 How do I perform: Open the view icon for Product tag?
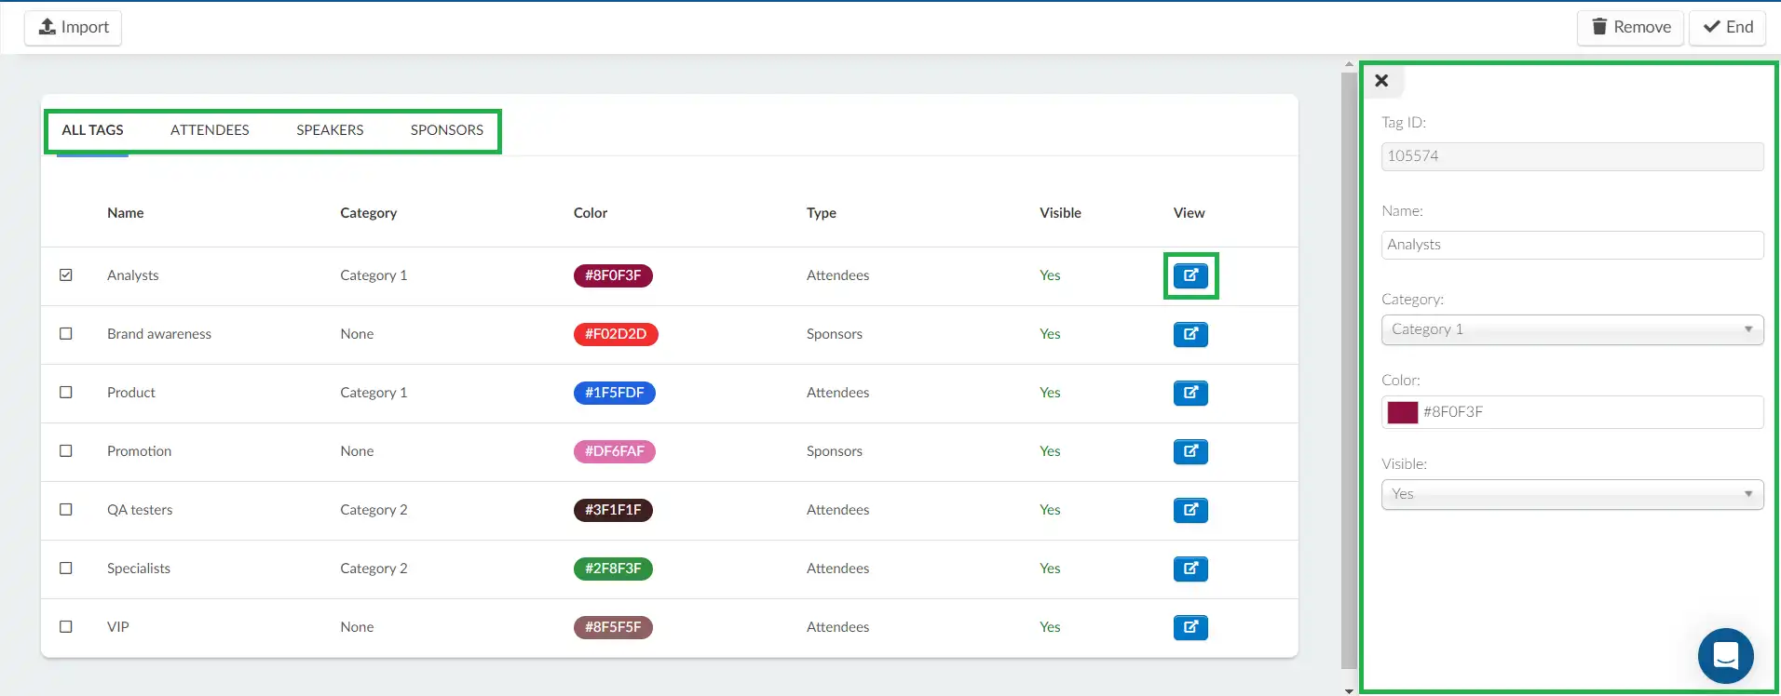point(1190,393)
